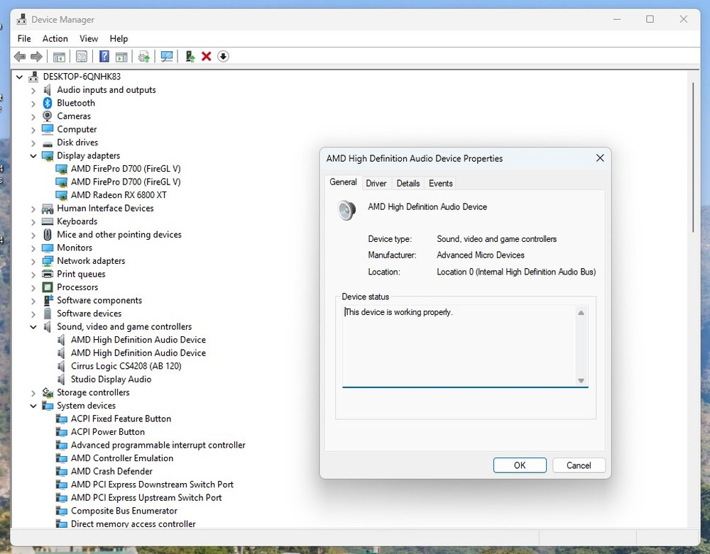
Task: Collapse the System devices category
Action: pos(33,406)
